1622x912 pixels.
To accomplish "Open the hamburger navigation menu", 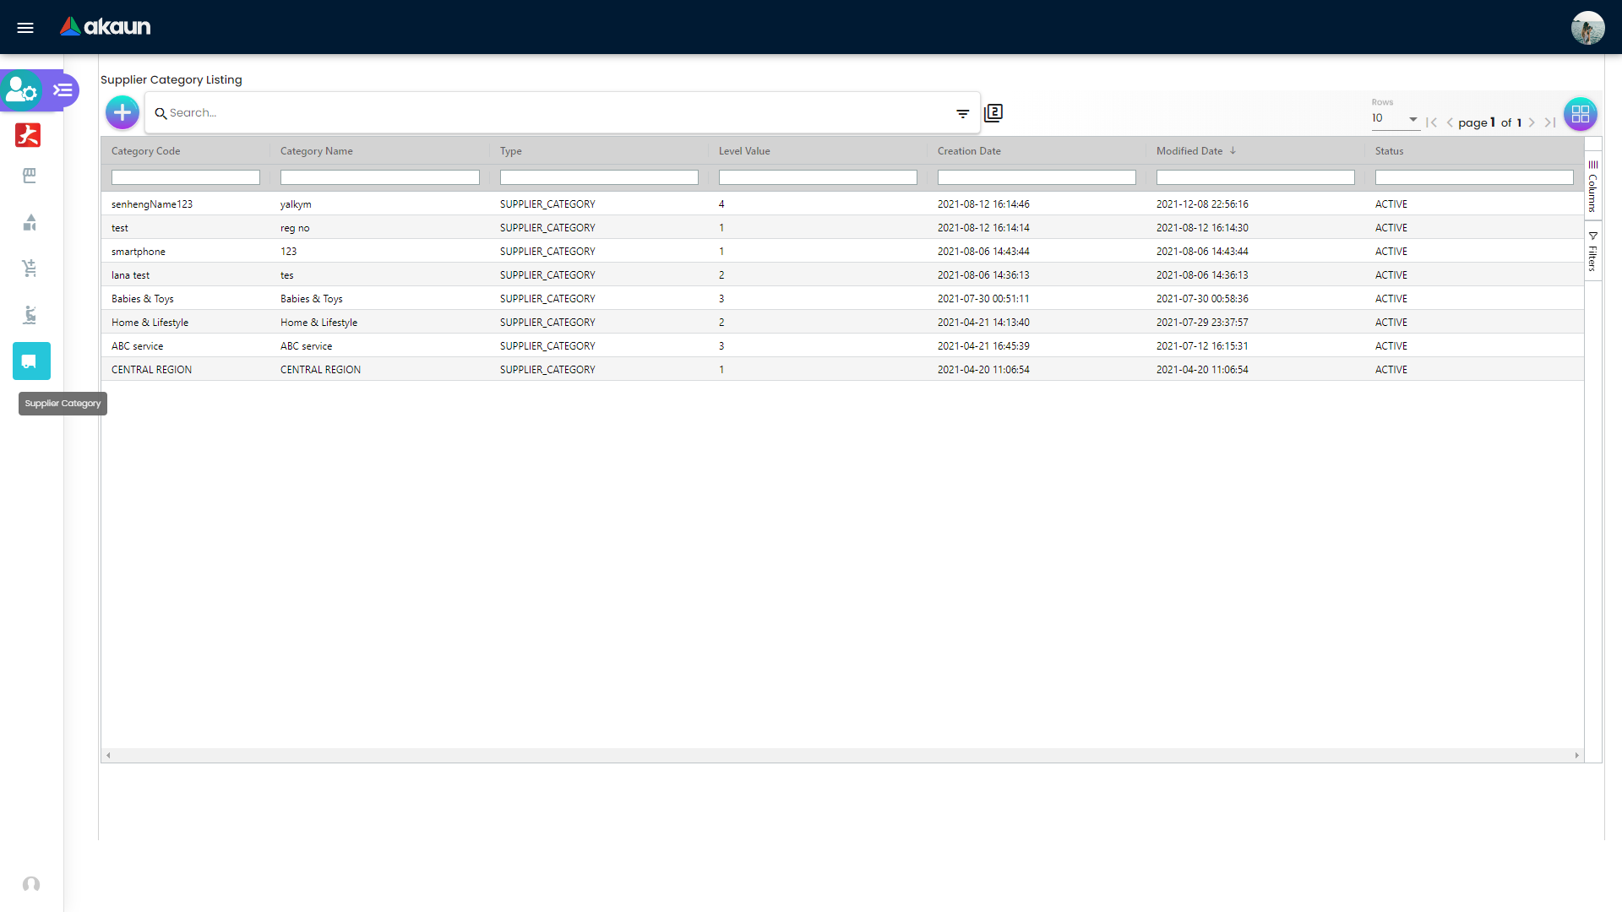I will click(x=25, y=28).
